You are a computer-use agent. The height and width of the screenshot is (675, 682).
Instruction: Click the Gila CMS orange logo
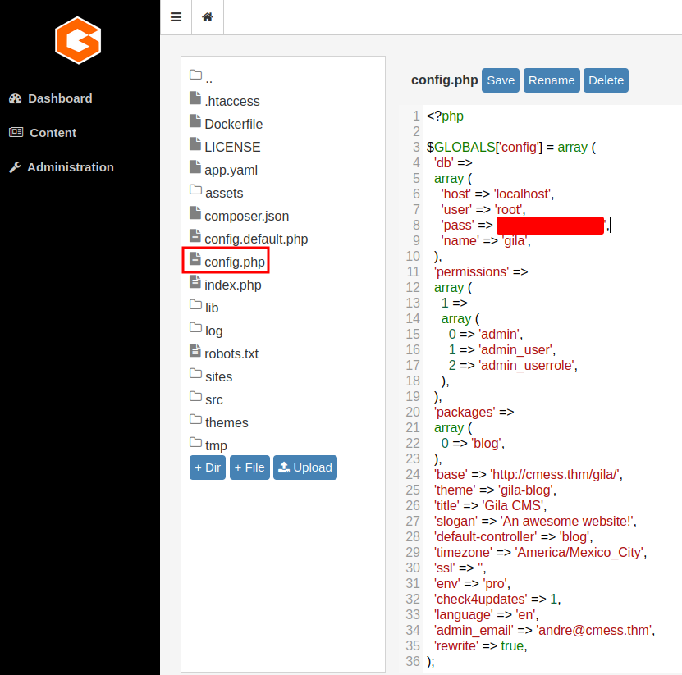point(78,40)
